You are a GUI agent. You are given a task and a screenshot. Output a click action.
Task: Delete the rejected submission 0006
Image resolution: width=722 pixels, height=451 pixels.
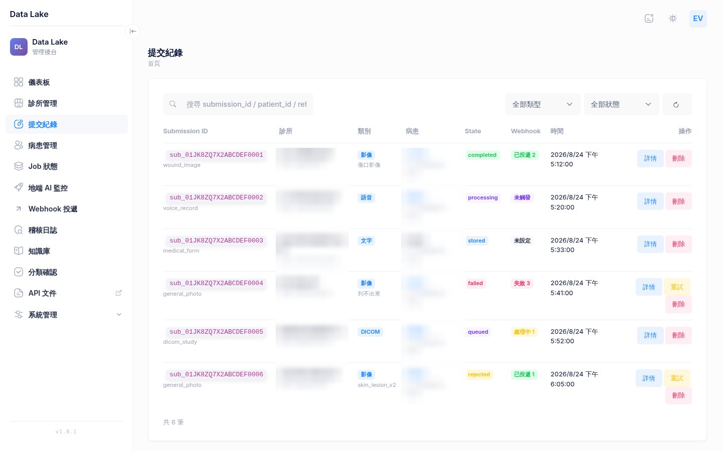[678, 395]
